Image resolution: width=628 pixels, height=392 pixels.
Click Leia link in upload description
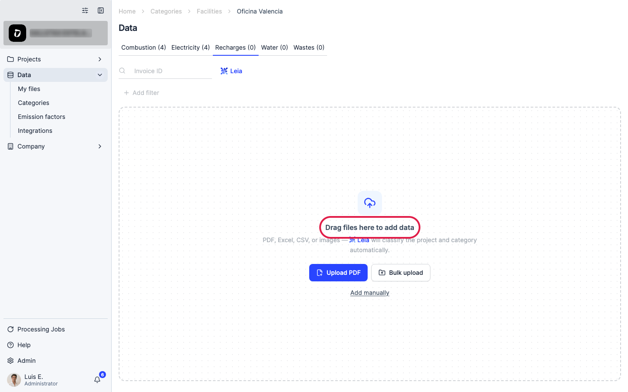point(359,240)
